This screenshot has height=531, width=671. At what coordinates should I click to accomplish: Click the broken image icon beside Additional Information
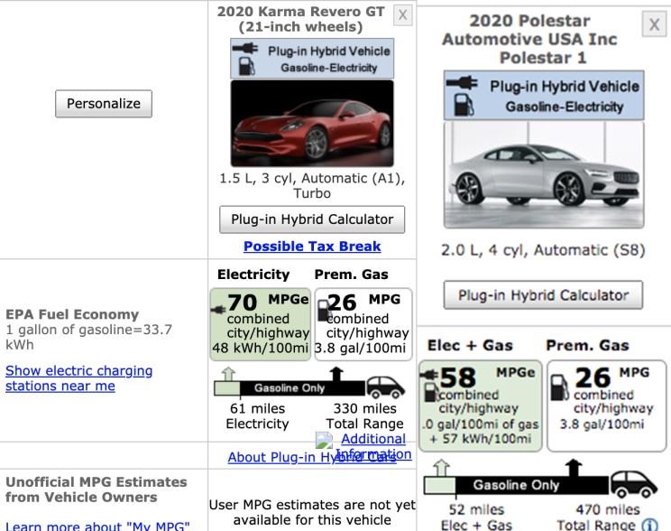coord(324,440)
